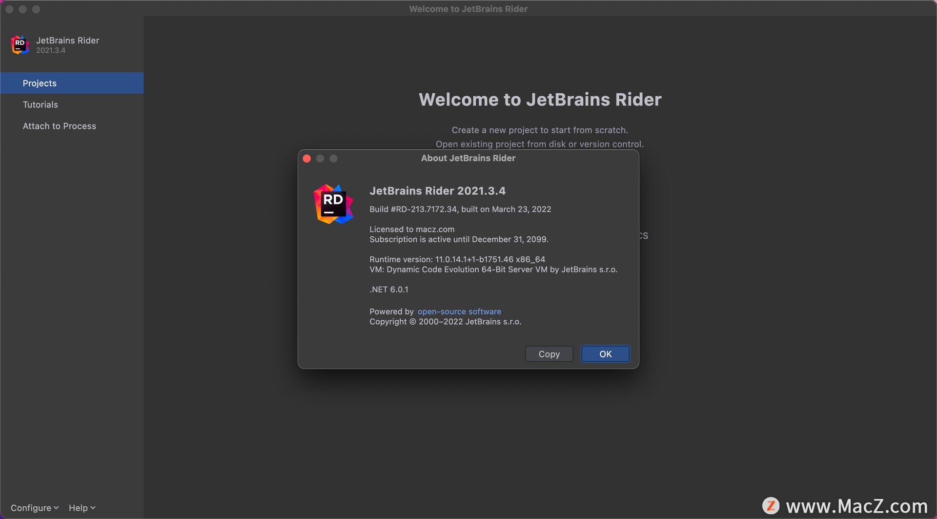937x519 pixels.
Task: Click the build number text line
Action: [460, 209]
